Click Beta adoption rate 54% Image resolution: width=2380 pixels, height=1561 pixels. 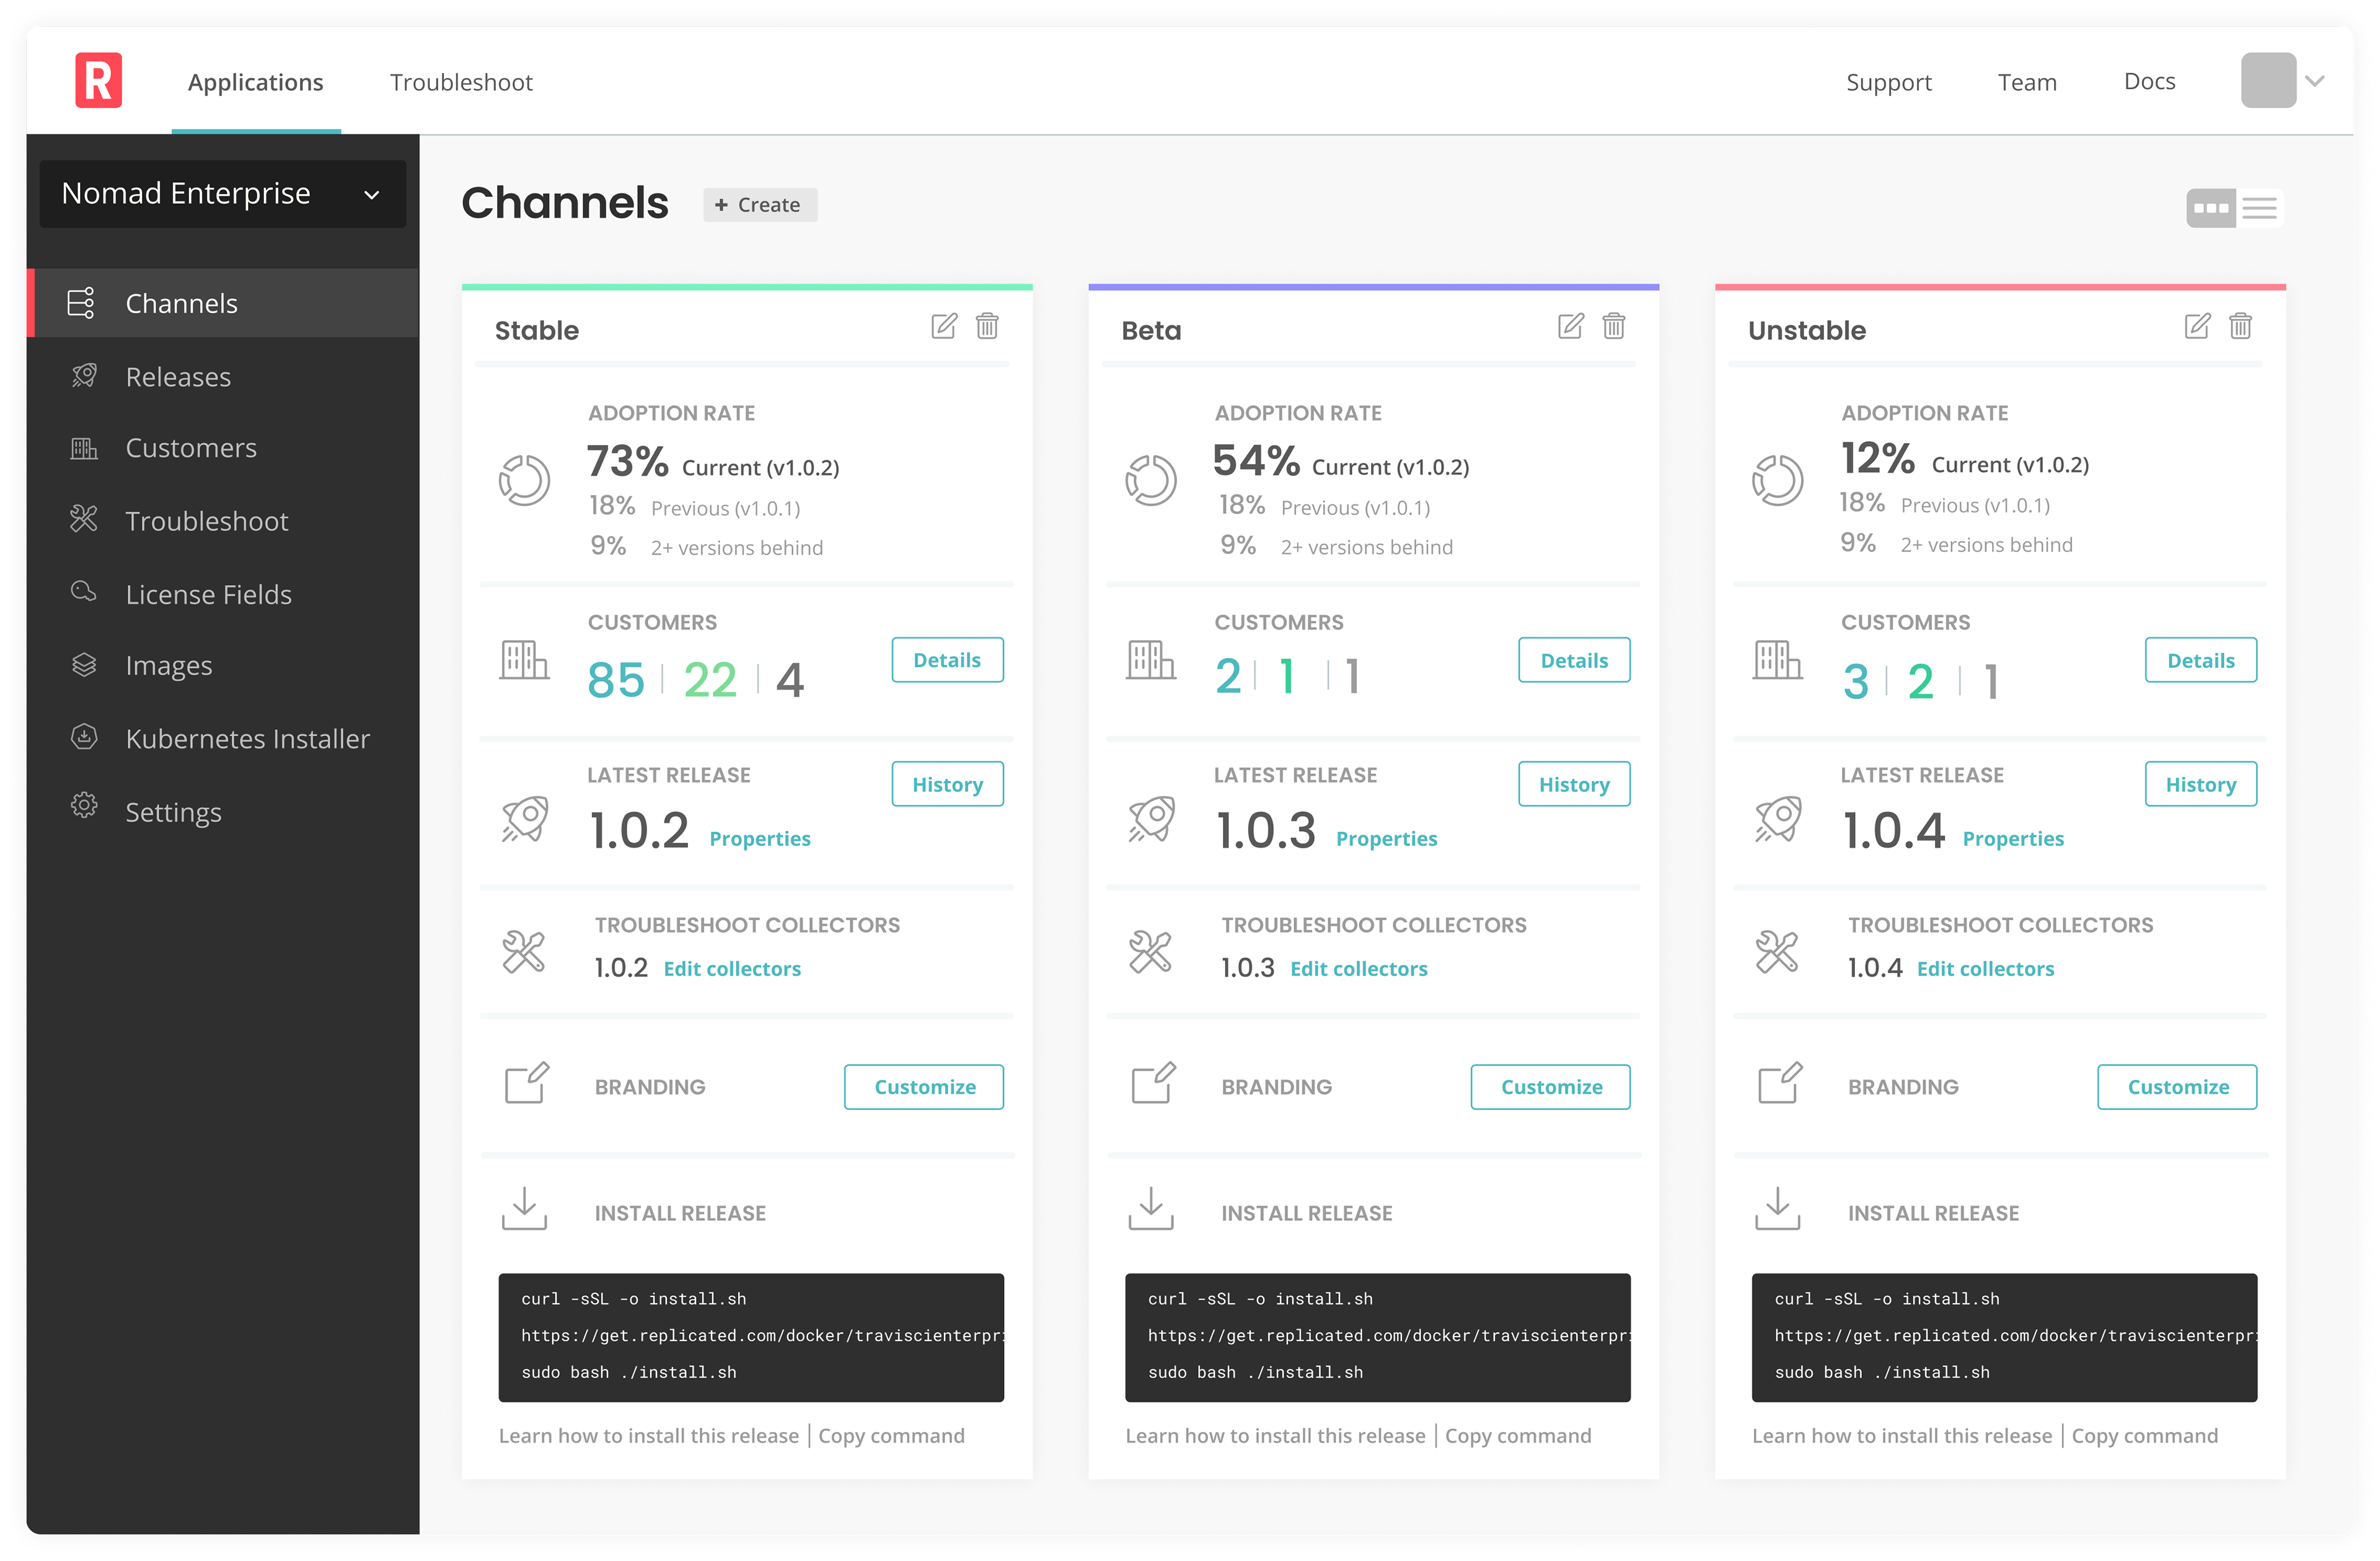point(1256,461)
